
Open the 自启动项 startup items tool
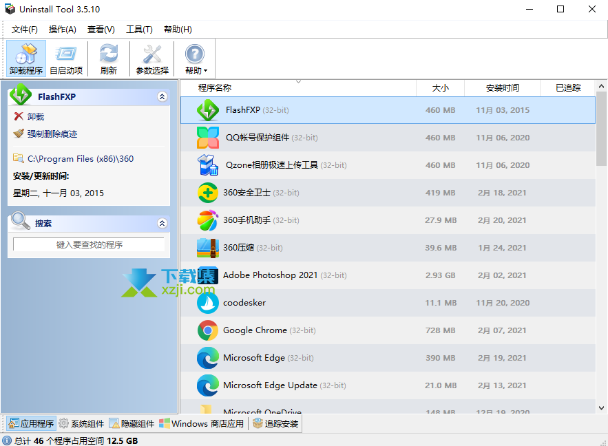[66, 59]
